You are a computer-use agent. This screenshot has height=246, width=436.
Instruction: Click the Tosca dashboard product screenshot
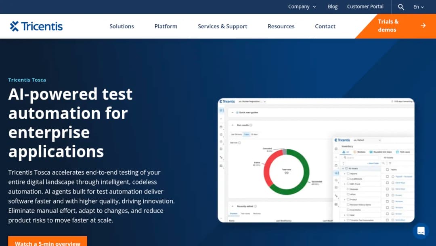point(316,160)
